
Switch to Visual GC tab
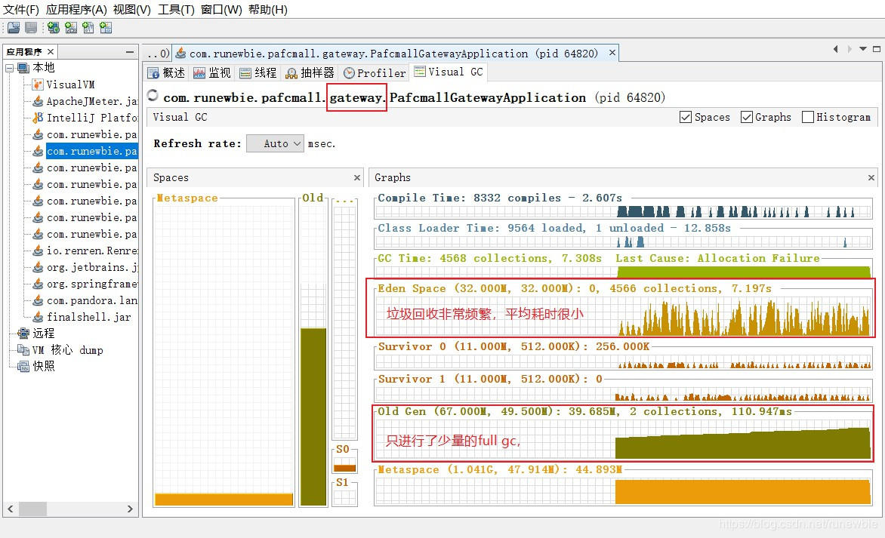[x=449, y=72]
